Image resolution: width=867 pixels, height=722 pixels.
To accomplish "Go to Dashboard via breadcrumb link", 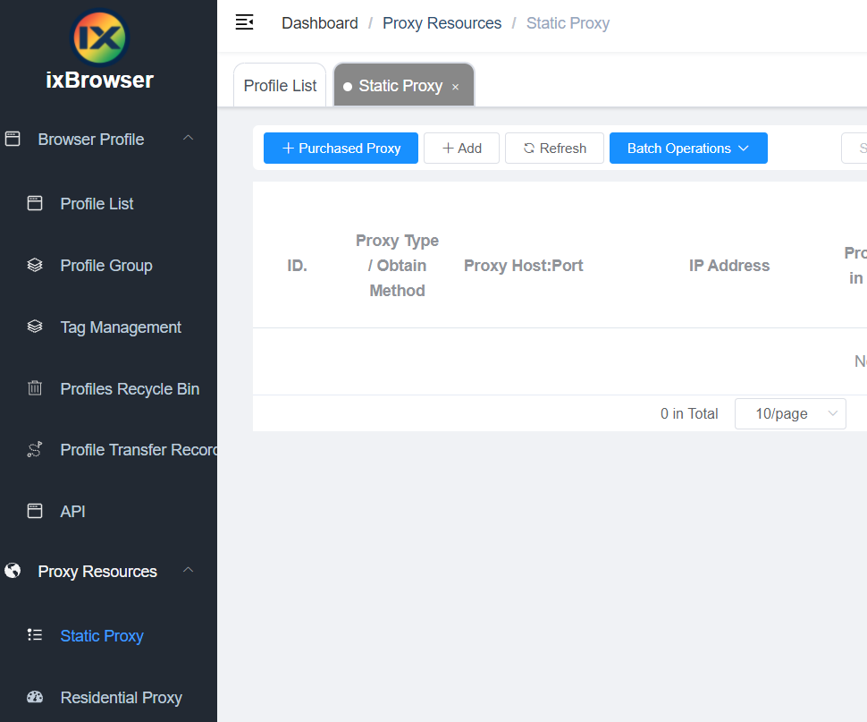I will [x=319, y=23].
